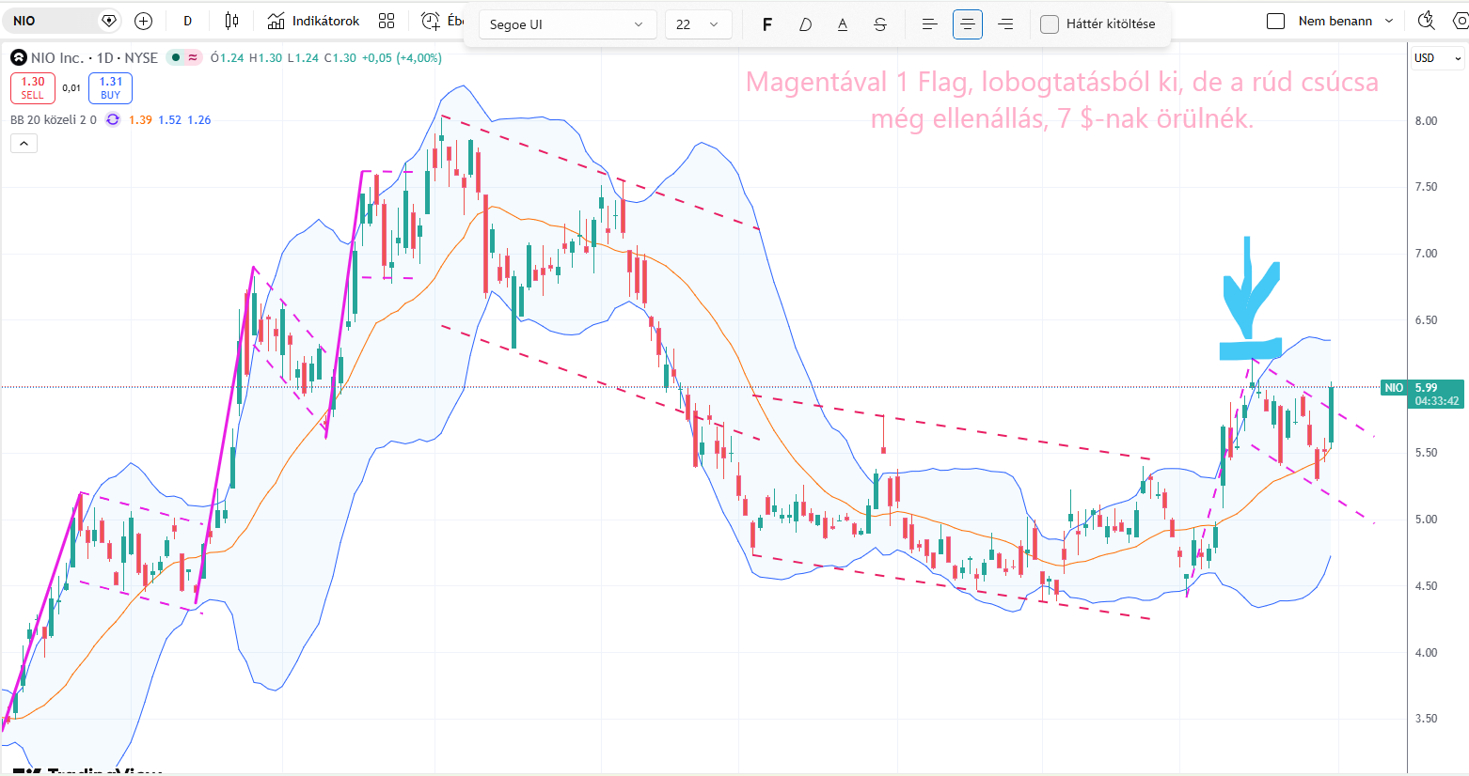Expand the USD currency dropdown

[x=1438, y=58]
